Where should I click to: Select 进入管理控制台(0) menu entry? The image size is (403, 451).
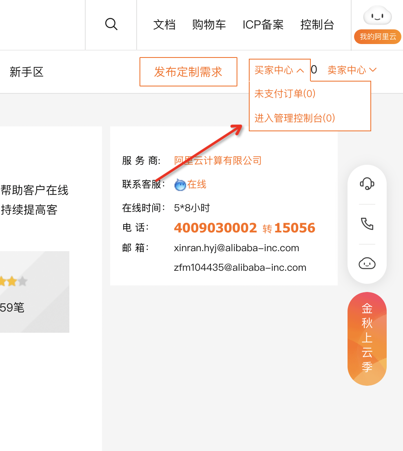click(295, 118)
